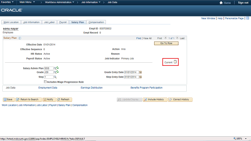
Task: Open lookup magnifier for Salary Admin Plan
Action: tap(55, 69)
